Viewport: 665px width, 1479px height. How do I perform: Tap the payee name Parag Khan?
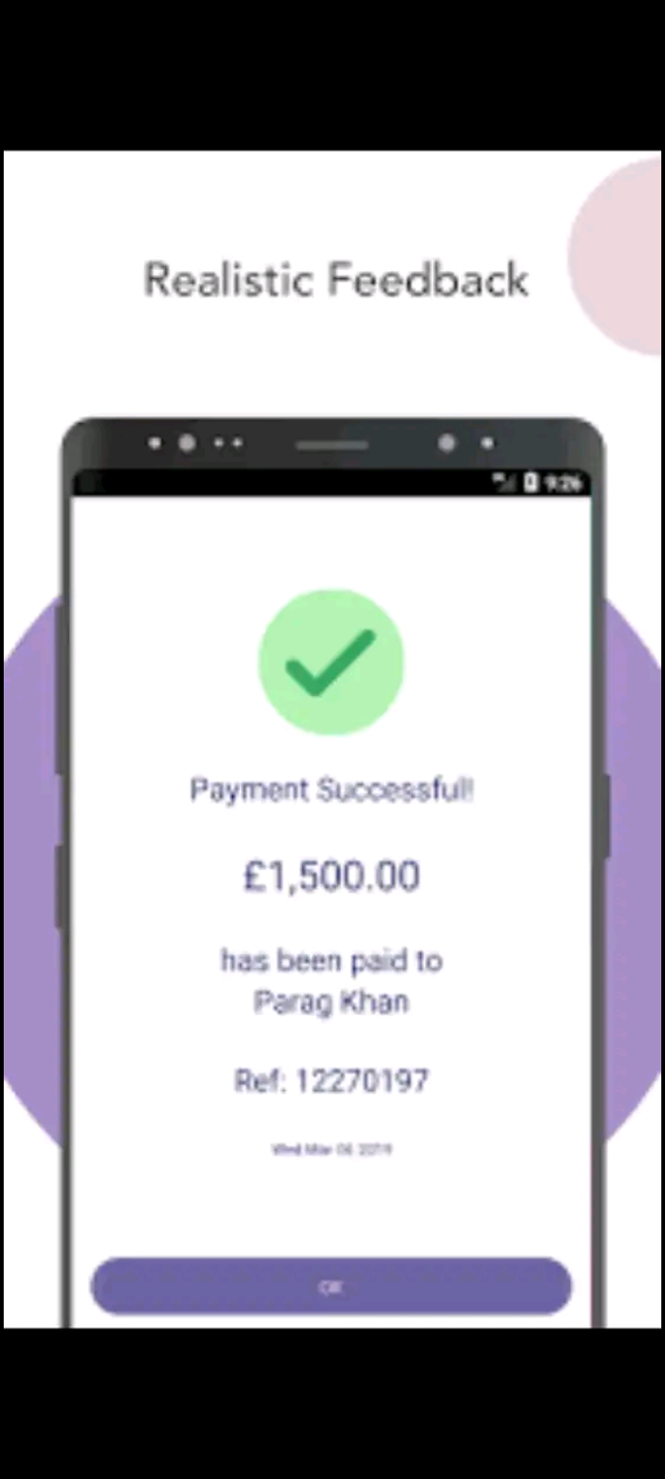coord(331,1002)
